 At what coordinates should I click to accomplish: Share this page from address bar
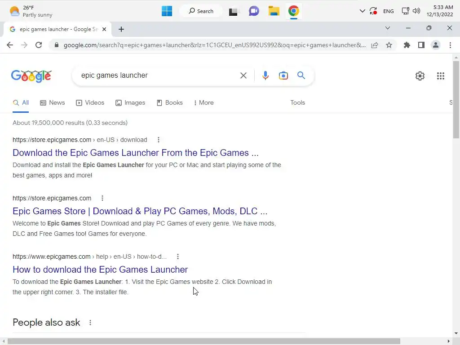pos(375,45)
